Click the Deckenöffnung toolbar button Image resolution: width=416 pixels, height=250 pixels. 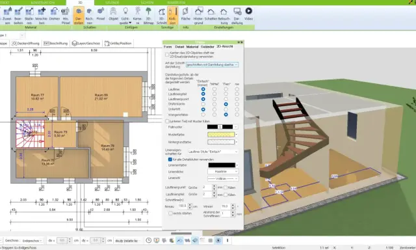click(26, 44)
